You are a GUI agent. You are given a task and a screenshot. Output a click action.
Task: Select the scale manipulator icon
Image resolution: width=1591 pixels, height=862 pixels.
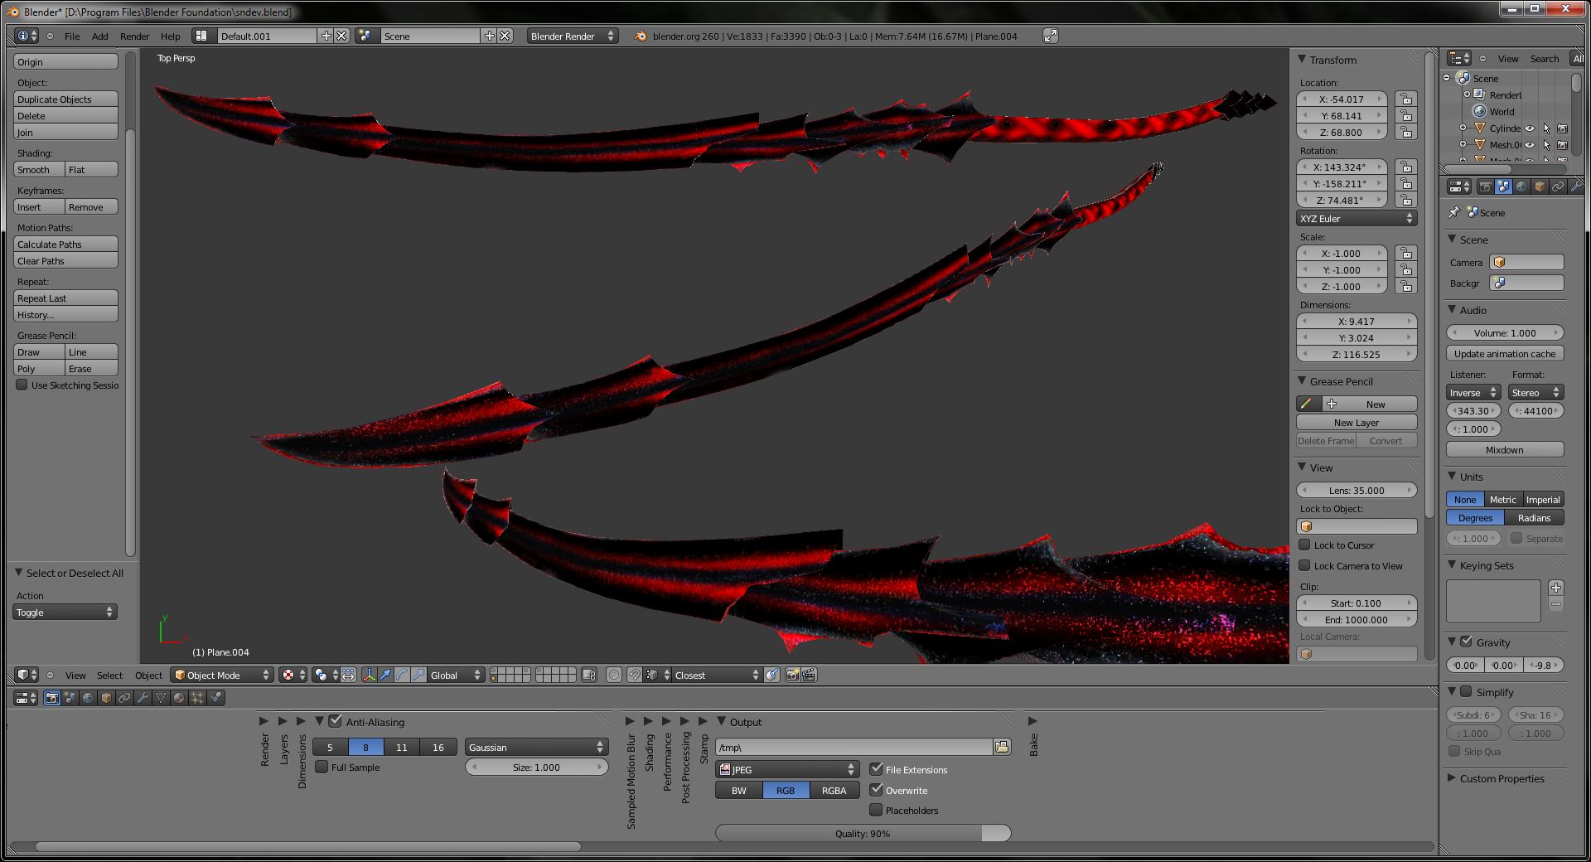pyautogui.click(x=418, y=675)
